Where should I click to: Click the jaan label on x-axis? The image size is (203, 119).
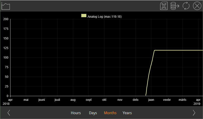coord(151,100)
